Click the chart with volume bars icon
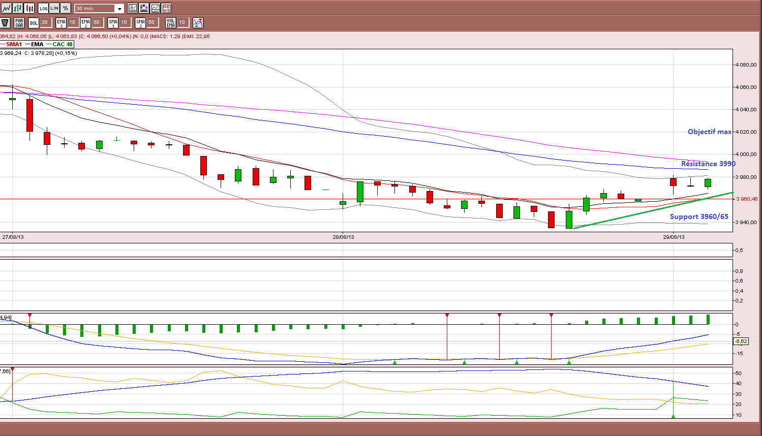 pyautogui.click(x=155, y=8)
